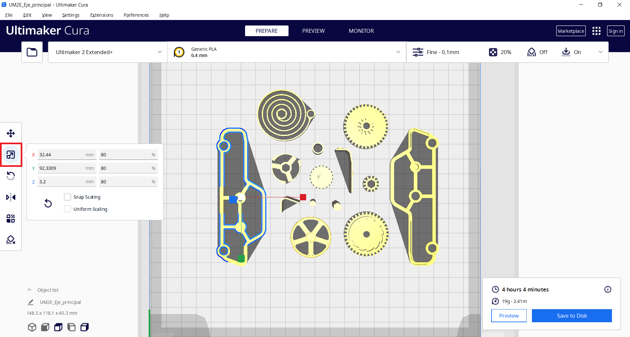Expand the print settings panel chevron
Screen dimensions: 630x337
click(x=600, y=52)
